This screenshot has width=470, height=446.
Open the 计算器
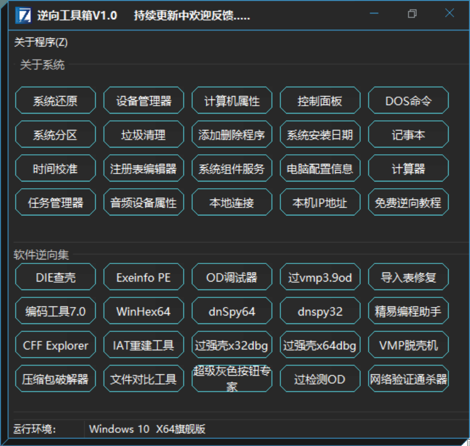408,168
